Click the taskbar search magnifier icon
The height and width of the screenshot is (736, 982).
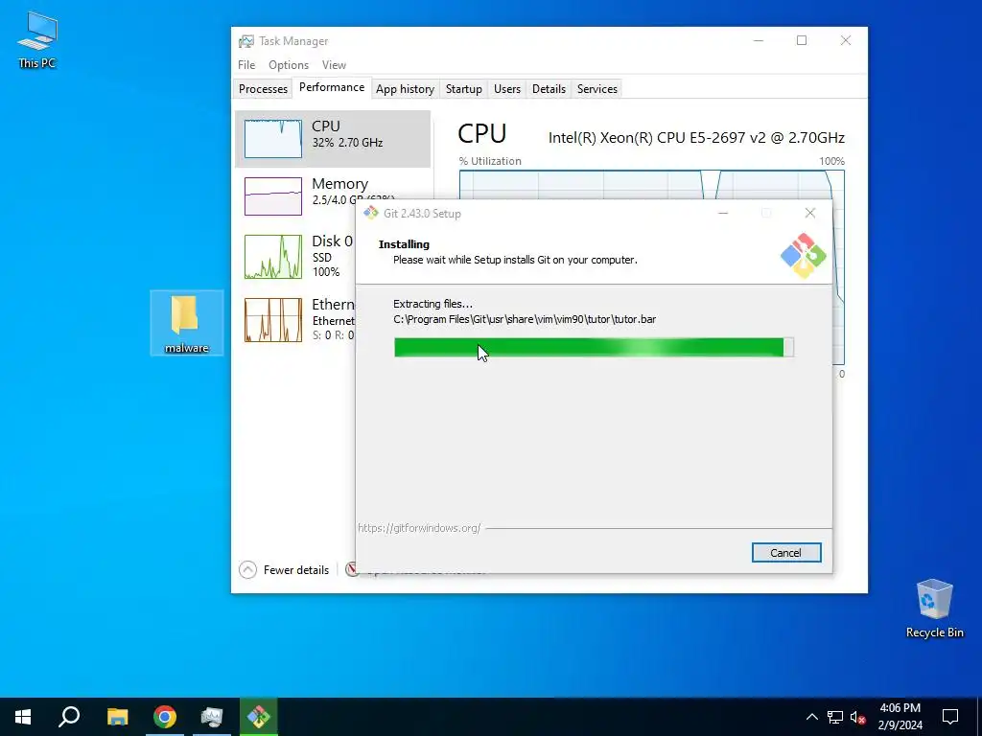click(69, 717)
